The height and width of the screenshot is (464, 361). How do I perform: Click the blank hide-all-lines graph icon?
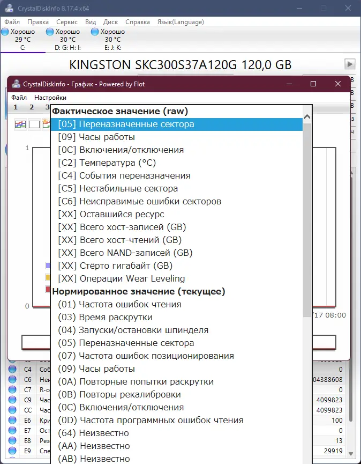click(34, 124)
